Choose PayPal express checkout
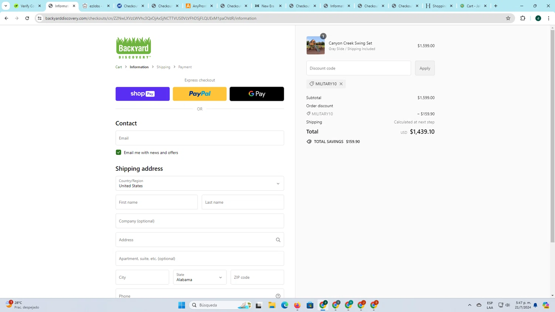 click(x=199, y=94)
